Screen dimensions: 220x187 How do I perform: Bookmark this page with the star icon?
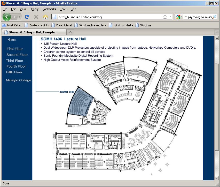tap(165, 17)
